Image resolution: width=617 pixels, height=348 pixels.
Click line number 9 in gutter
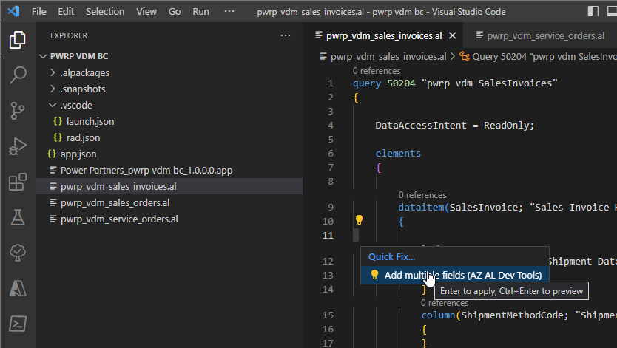point(331,207)
